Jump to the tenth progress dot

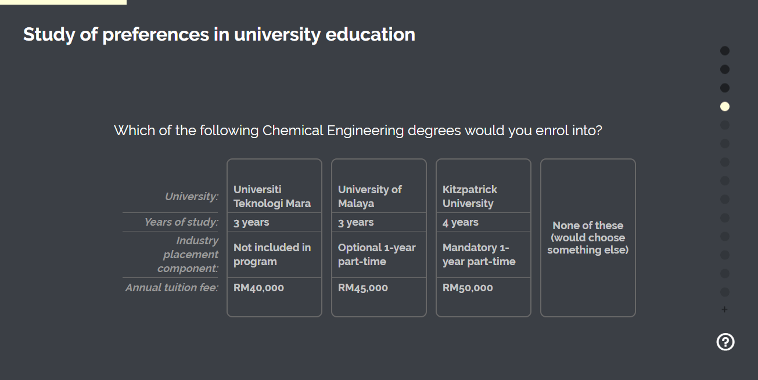coord(725,218)
